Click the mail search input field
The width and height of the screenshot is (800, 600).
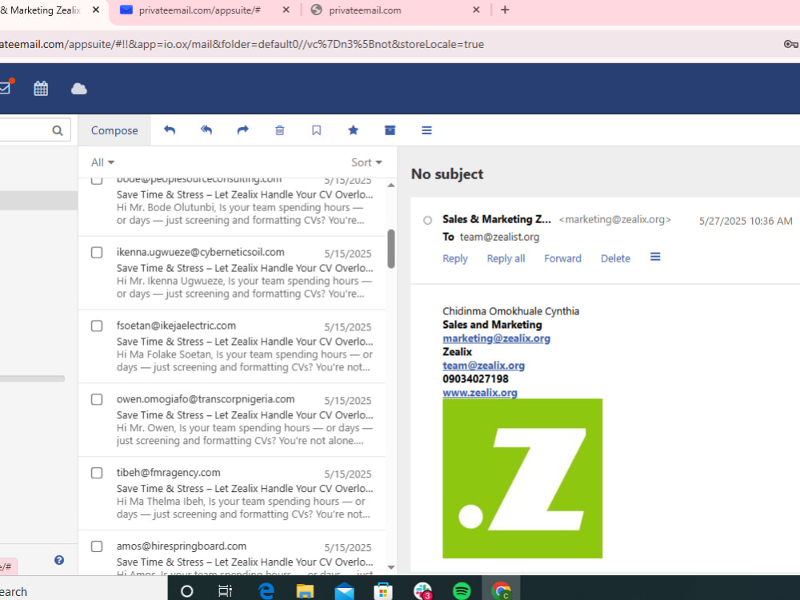26,130
